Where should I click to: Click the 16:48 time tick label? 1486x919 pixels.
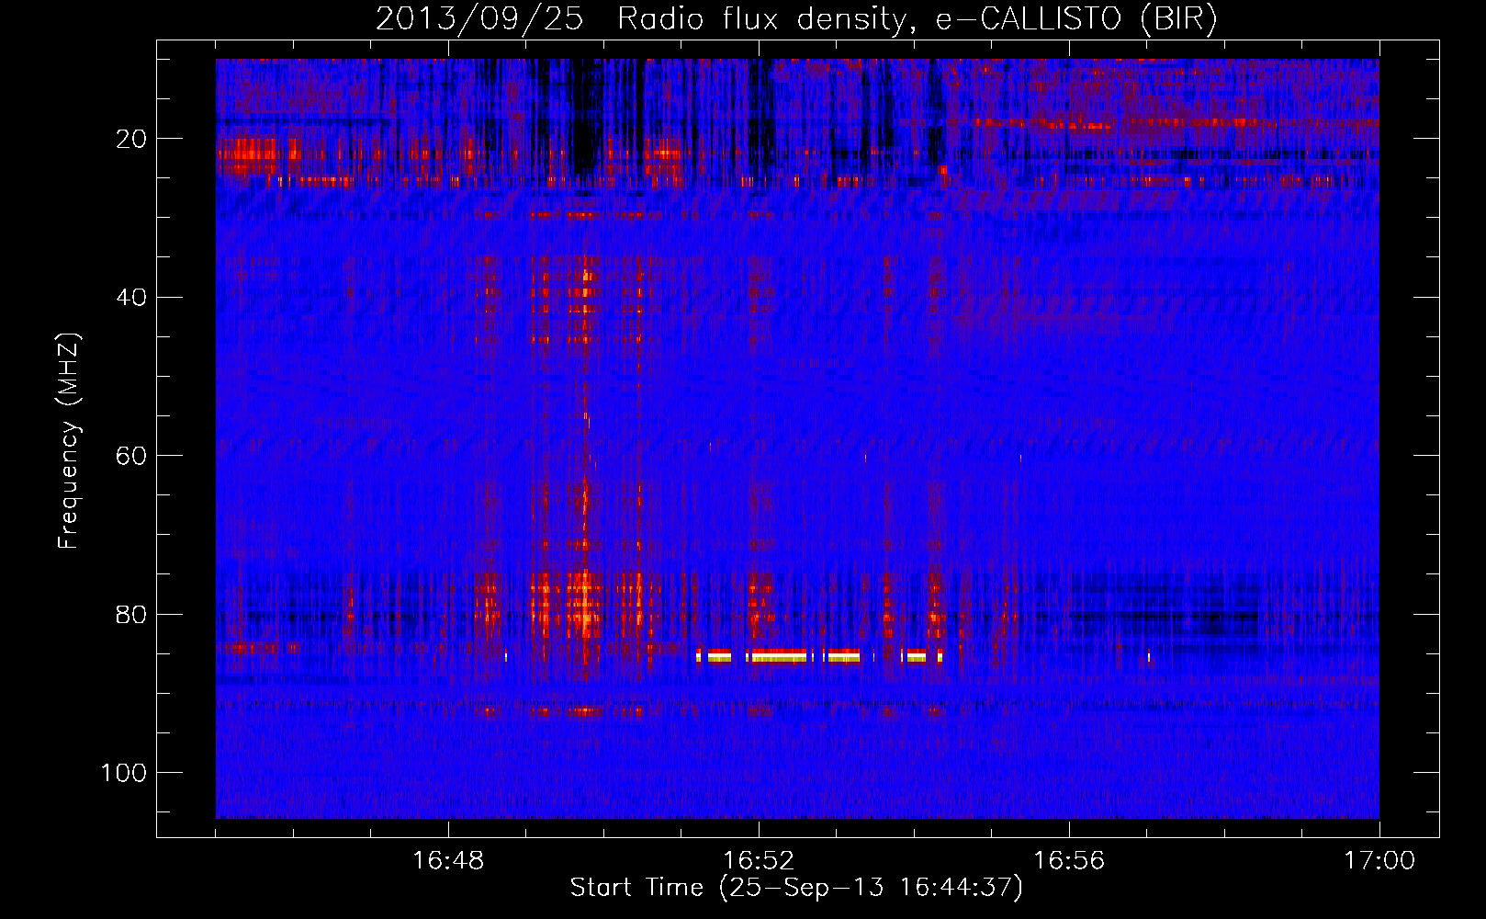(448, 861)
